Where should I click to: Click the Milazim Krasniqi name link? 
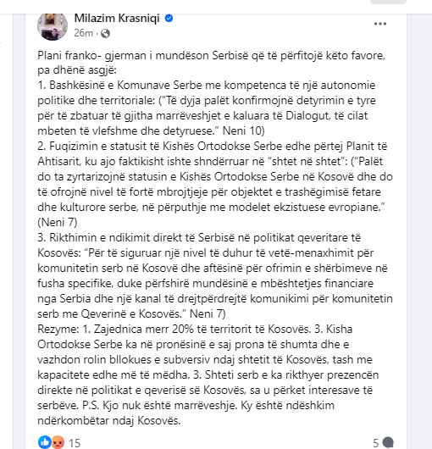click(117, 19)
